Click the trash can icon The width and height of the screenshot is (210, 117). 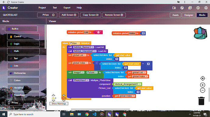point(201,101)
